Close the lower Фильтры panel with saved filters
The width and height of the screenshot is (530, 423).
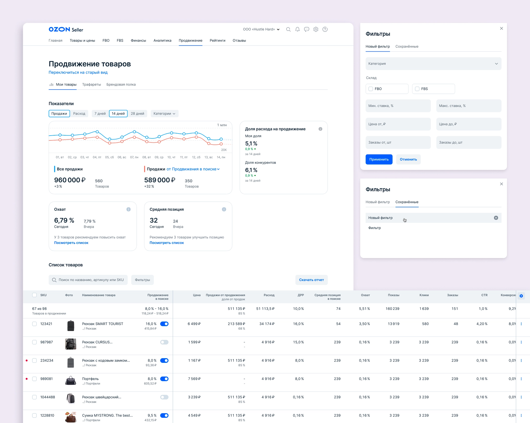(x=502, y=184)
